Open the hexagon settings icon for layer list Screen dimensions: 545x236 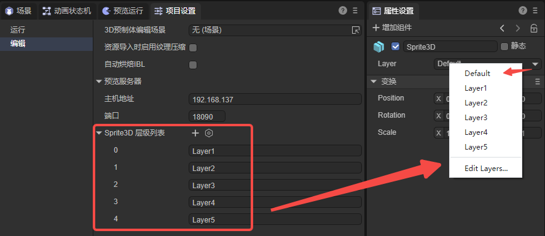click(x=208, y=133)
